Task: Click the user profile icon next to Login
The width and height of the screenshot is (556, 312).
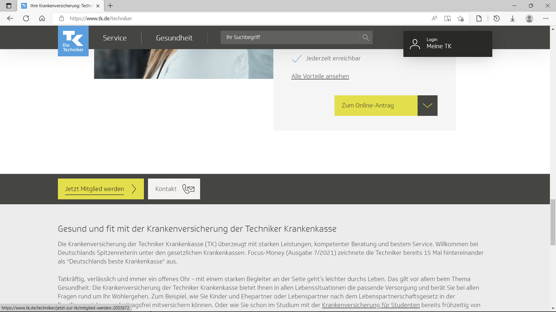Action: [415, 44]
